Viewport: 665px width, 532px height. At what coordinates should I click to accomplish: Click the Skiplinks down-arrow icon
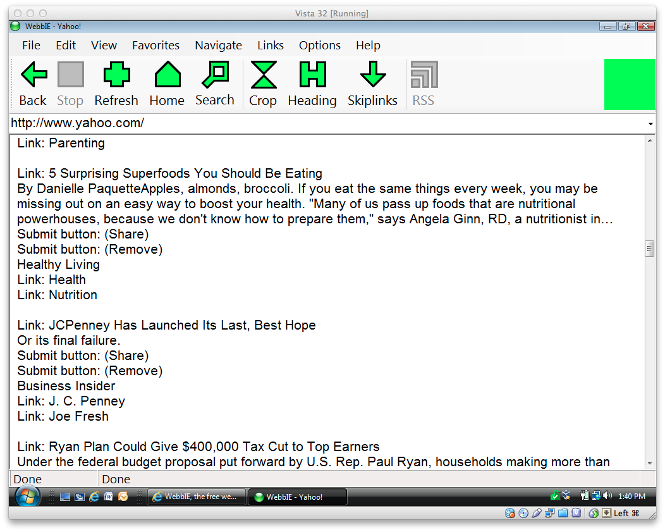tap(373, 75)
